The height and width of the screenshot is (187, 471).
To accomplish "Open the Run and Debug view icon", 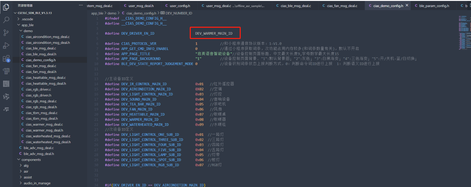I will click(6, 46).
